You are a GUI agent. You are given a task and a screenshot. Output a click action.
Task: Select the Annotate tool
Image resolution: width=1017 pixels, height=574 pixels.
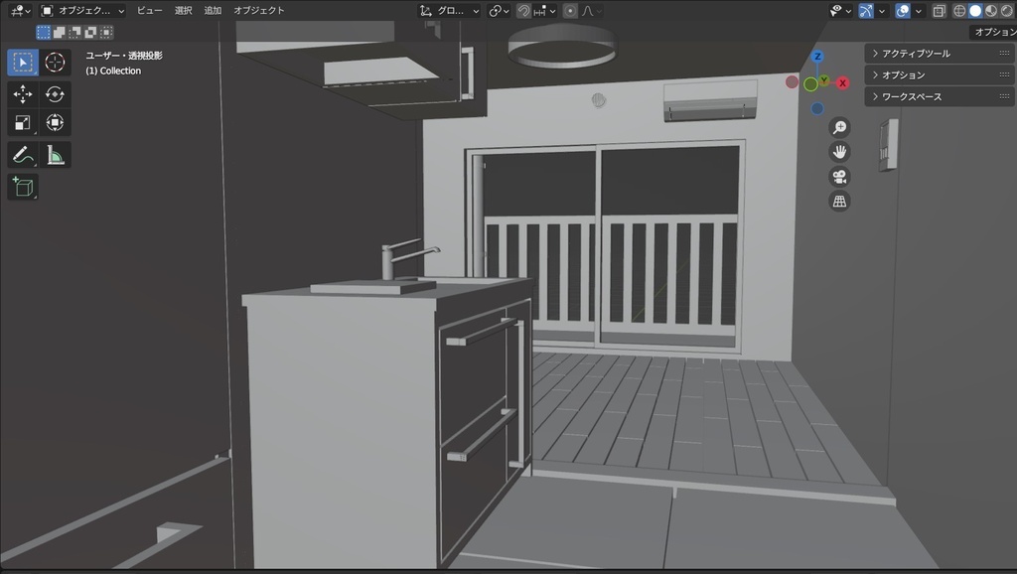pos(22,154)
